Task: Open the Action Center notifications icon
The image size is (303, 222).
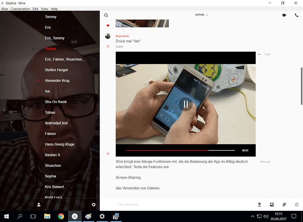Action: pyautogui.click(x=294, y=217)
